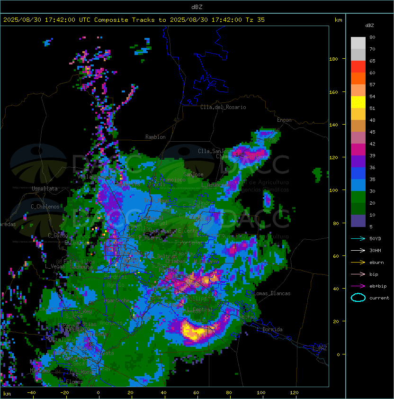This screenshot has width=394, height=399.
Task: Click the 'Potrerillos' map label
Action: pos(79,262)
